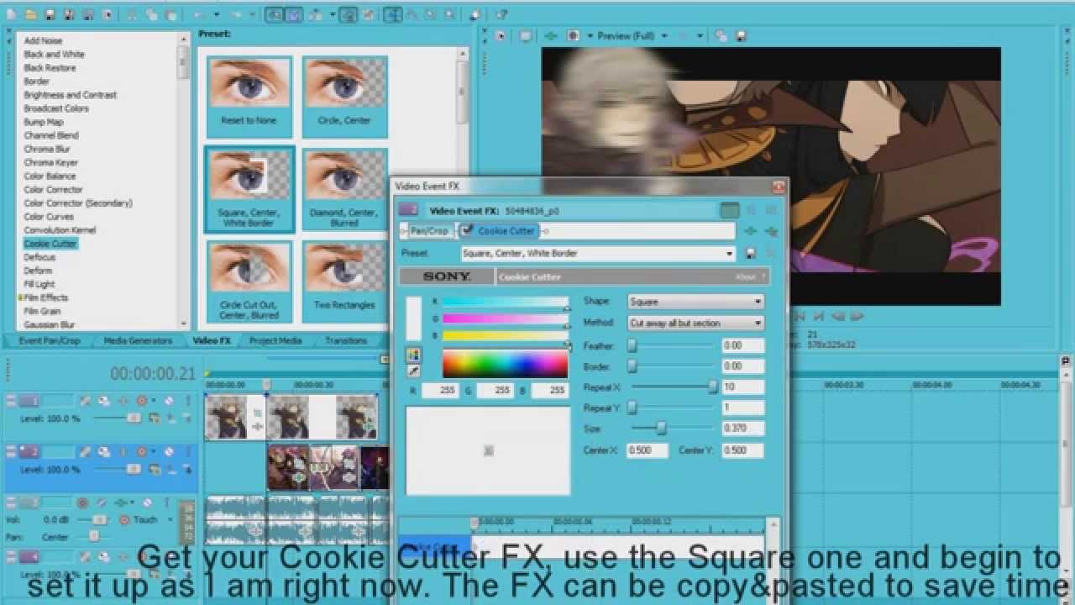Open the Touch automation mode dropdown
The height and width of the screenshot is (605, 1075).
pos(170,519)
